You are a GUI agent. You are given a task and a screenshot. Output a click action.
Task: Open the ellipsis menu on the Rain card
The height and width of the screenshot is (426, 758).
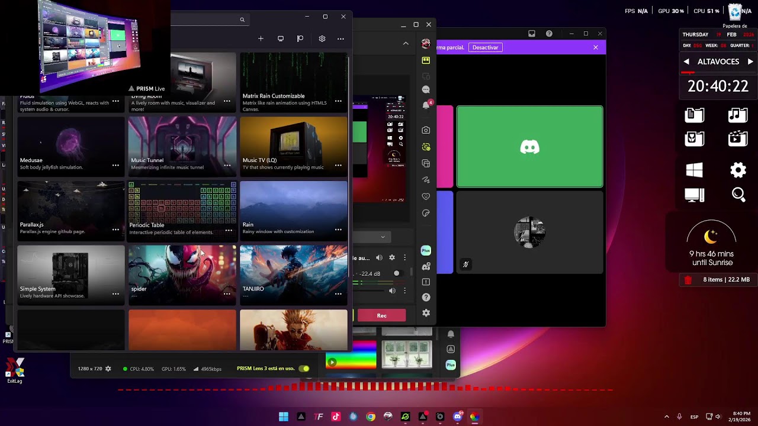click(338, 230)
